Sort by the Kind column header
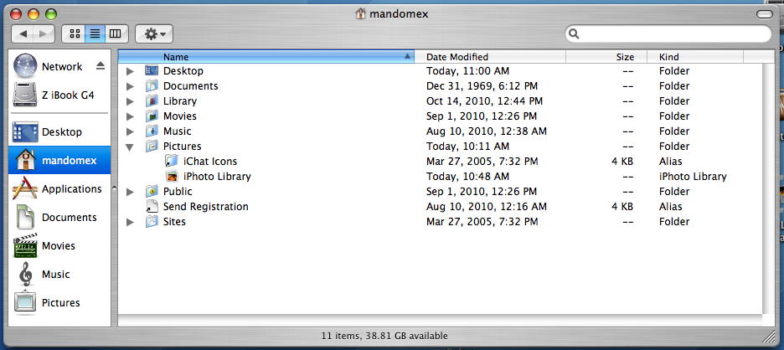 tap(695, 57)
